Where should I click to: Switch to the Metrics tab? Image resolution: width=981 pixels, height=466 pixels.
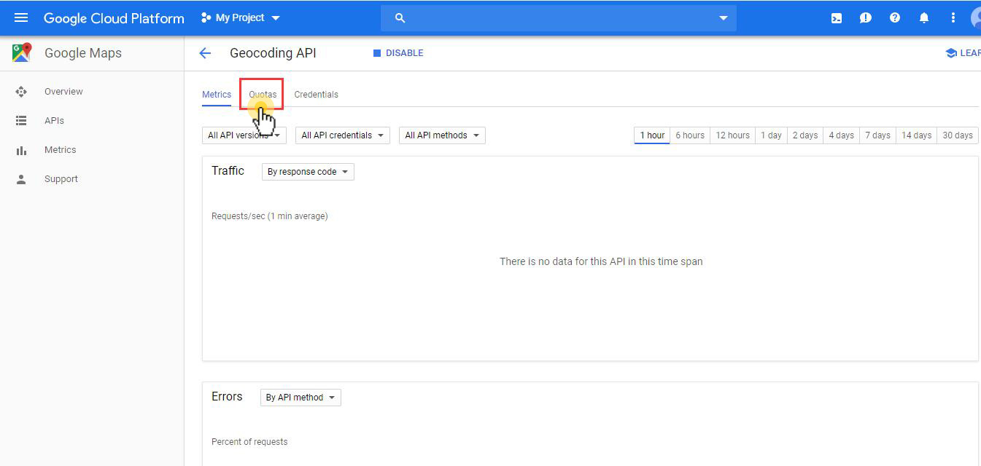217,95
